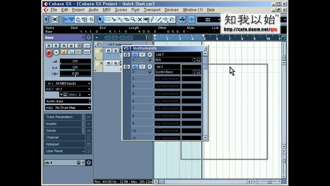The width and height of the screenshot is (330, 186).
Task: Show the Event Infoline
Action: pos(71,19)
